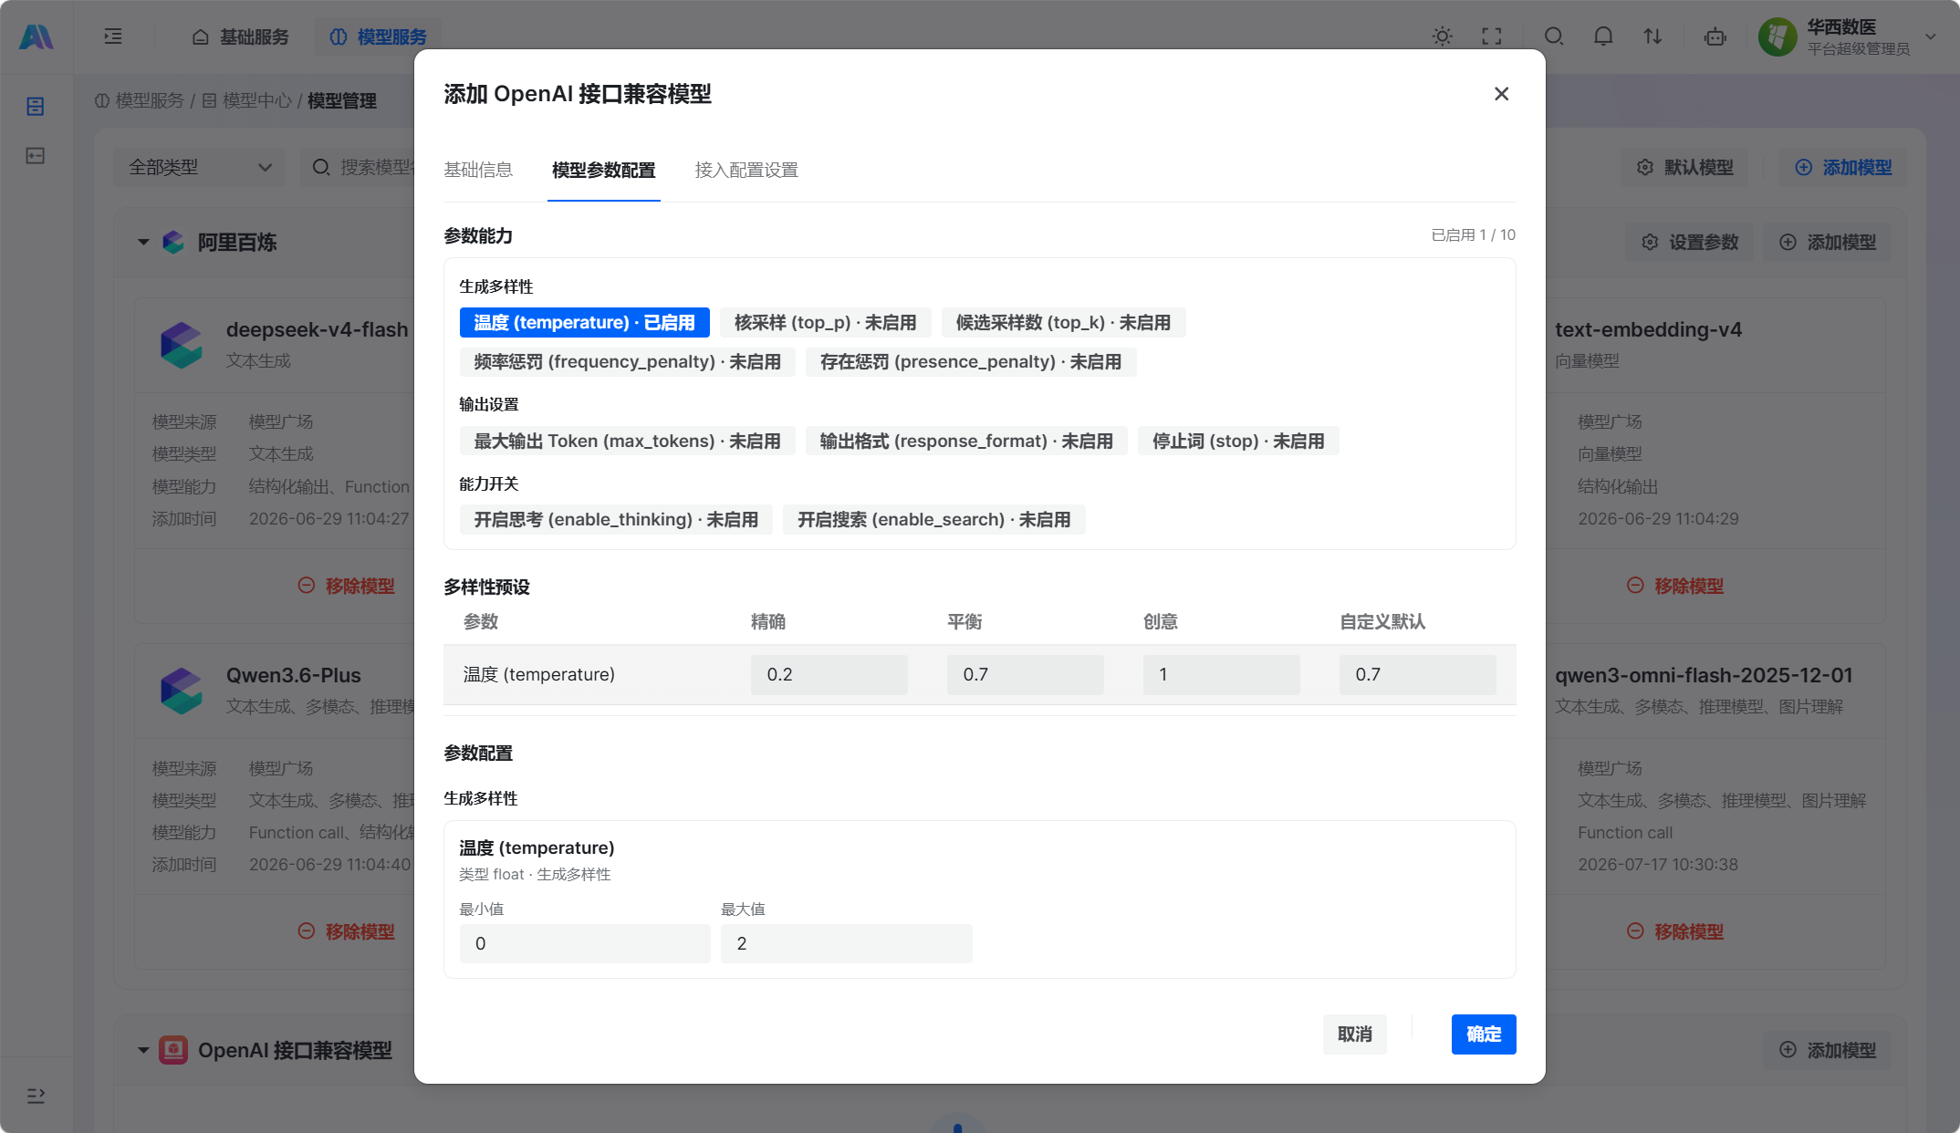Viewport: 1960px width, 1133px height.
Task: Click top-right blue 添加模型 button
Action: click(1843, 168)
